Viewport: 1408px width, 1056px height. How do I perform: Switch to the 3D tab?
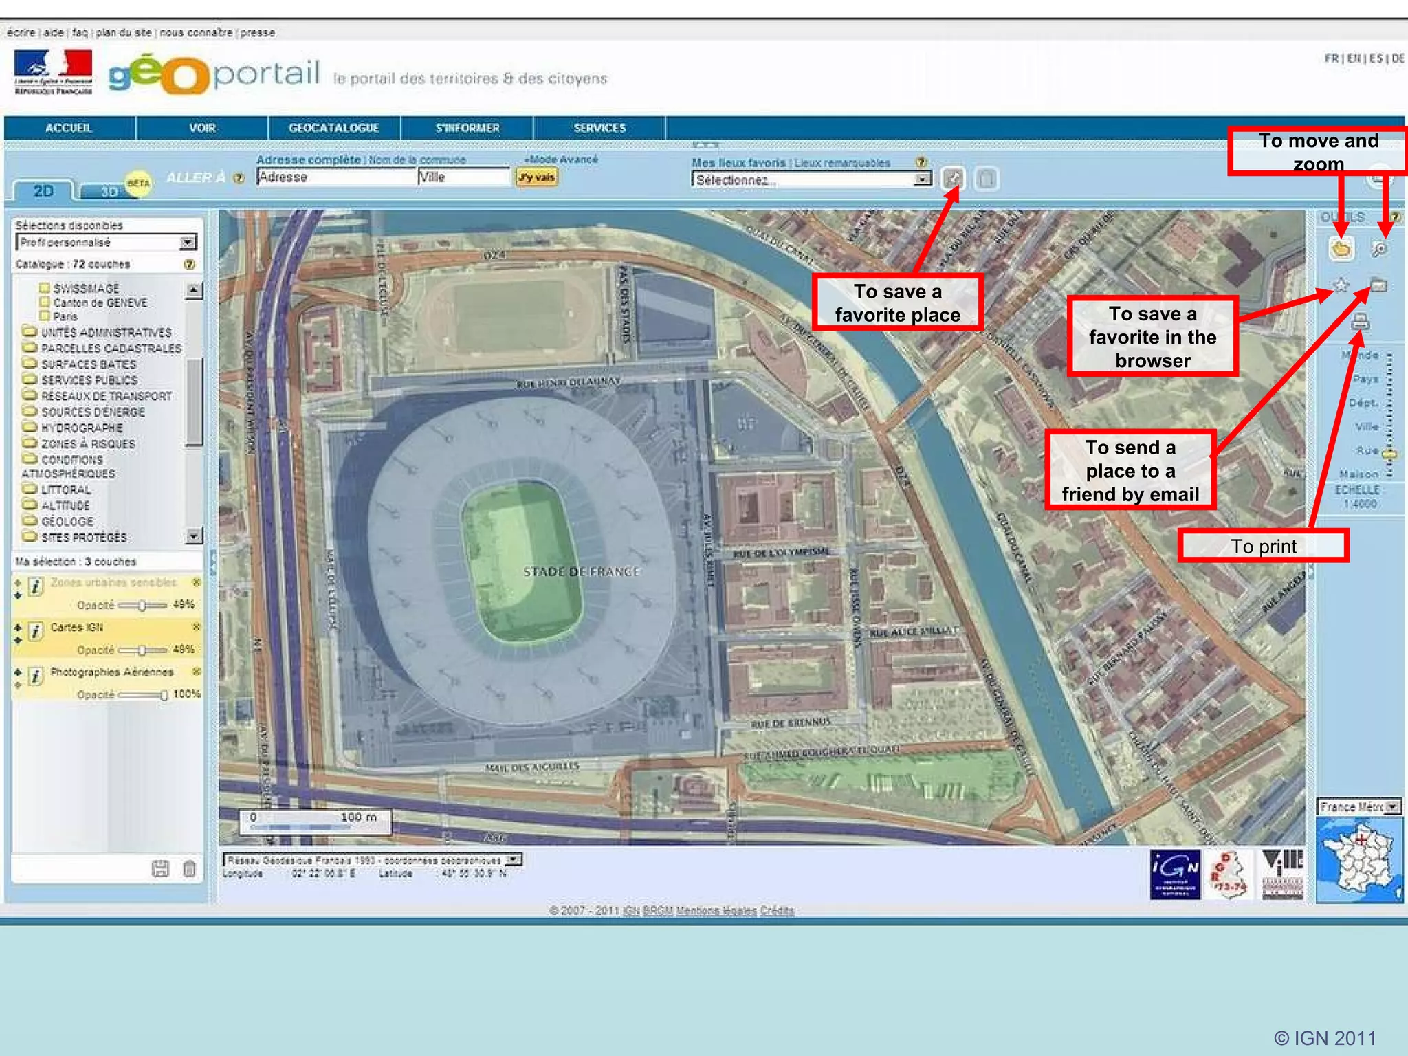click(x=109, y=191)
